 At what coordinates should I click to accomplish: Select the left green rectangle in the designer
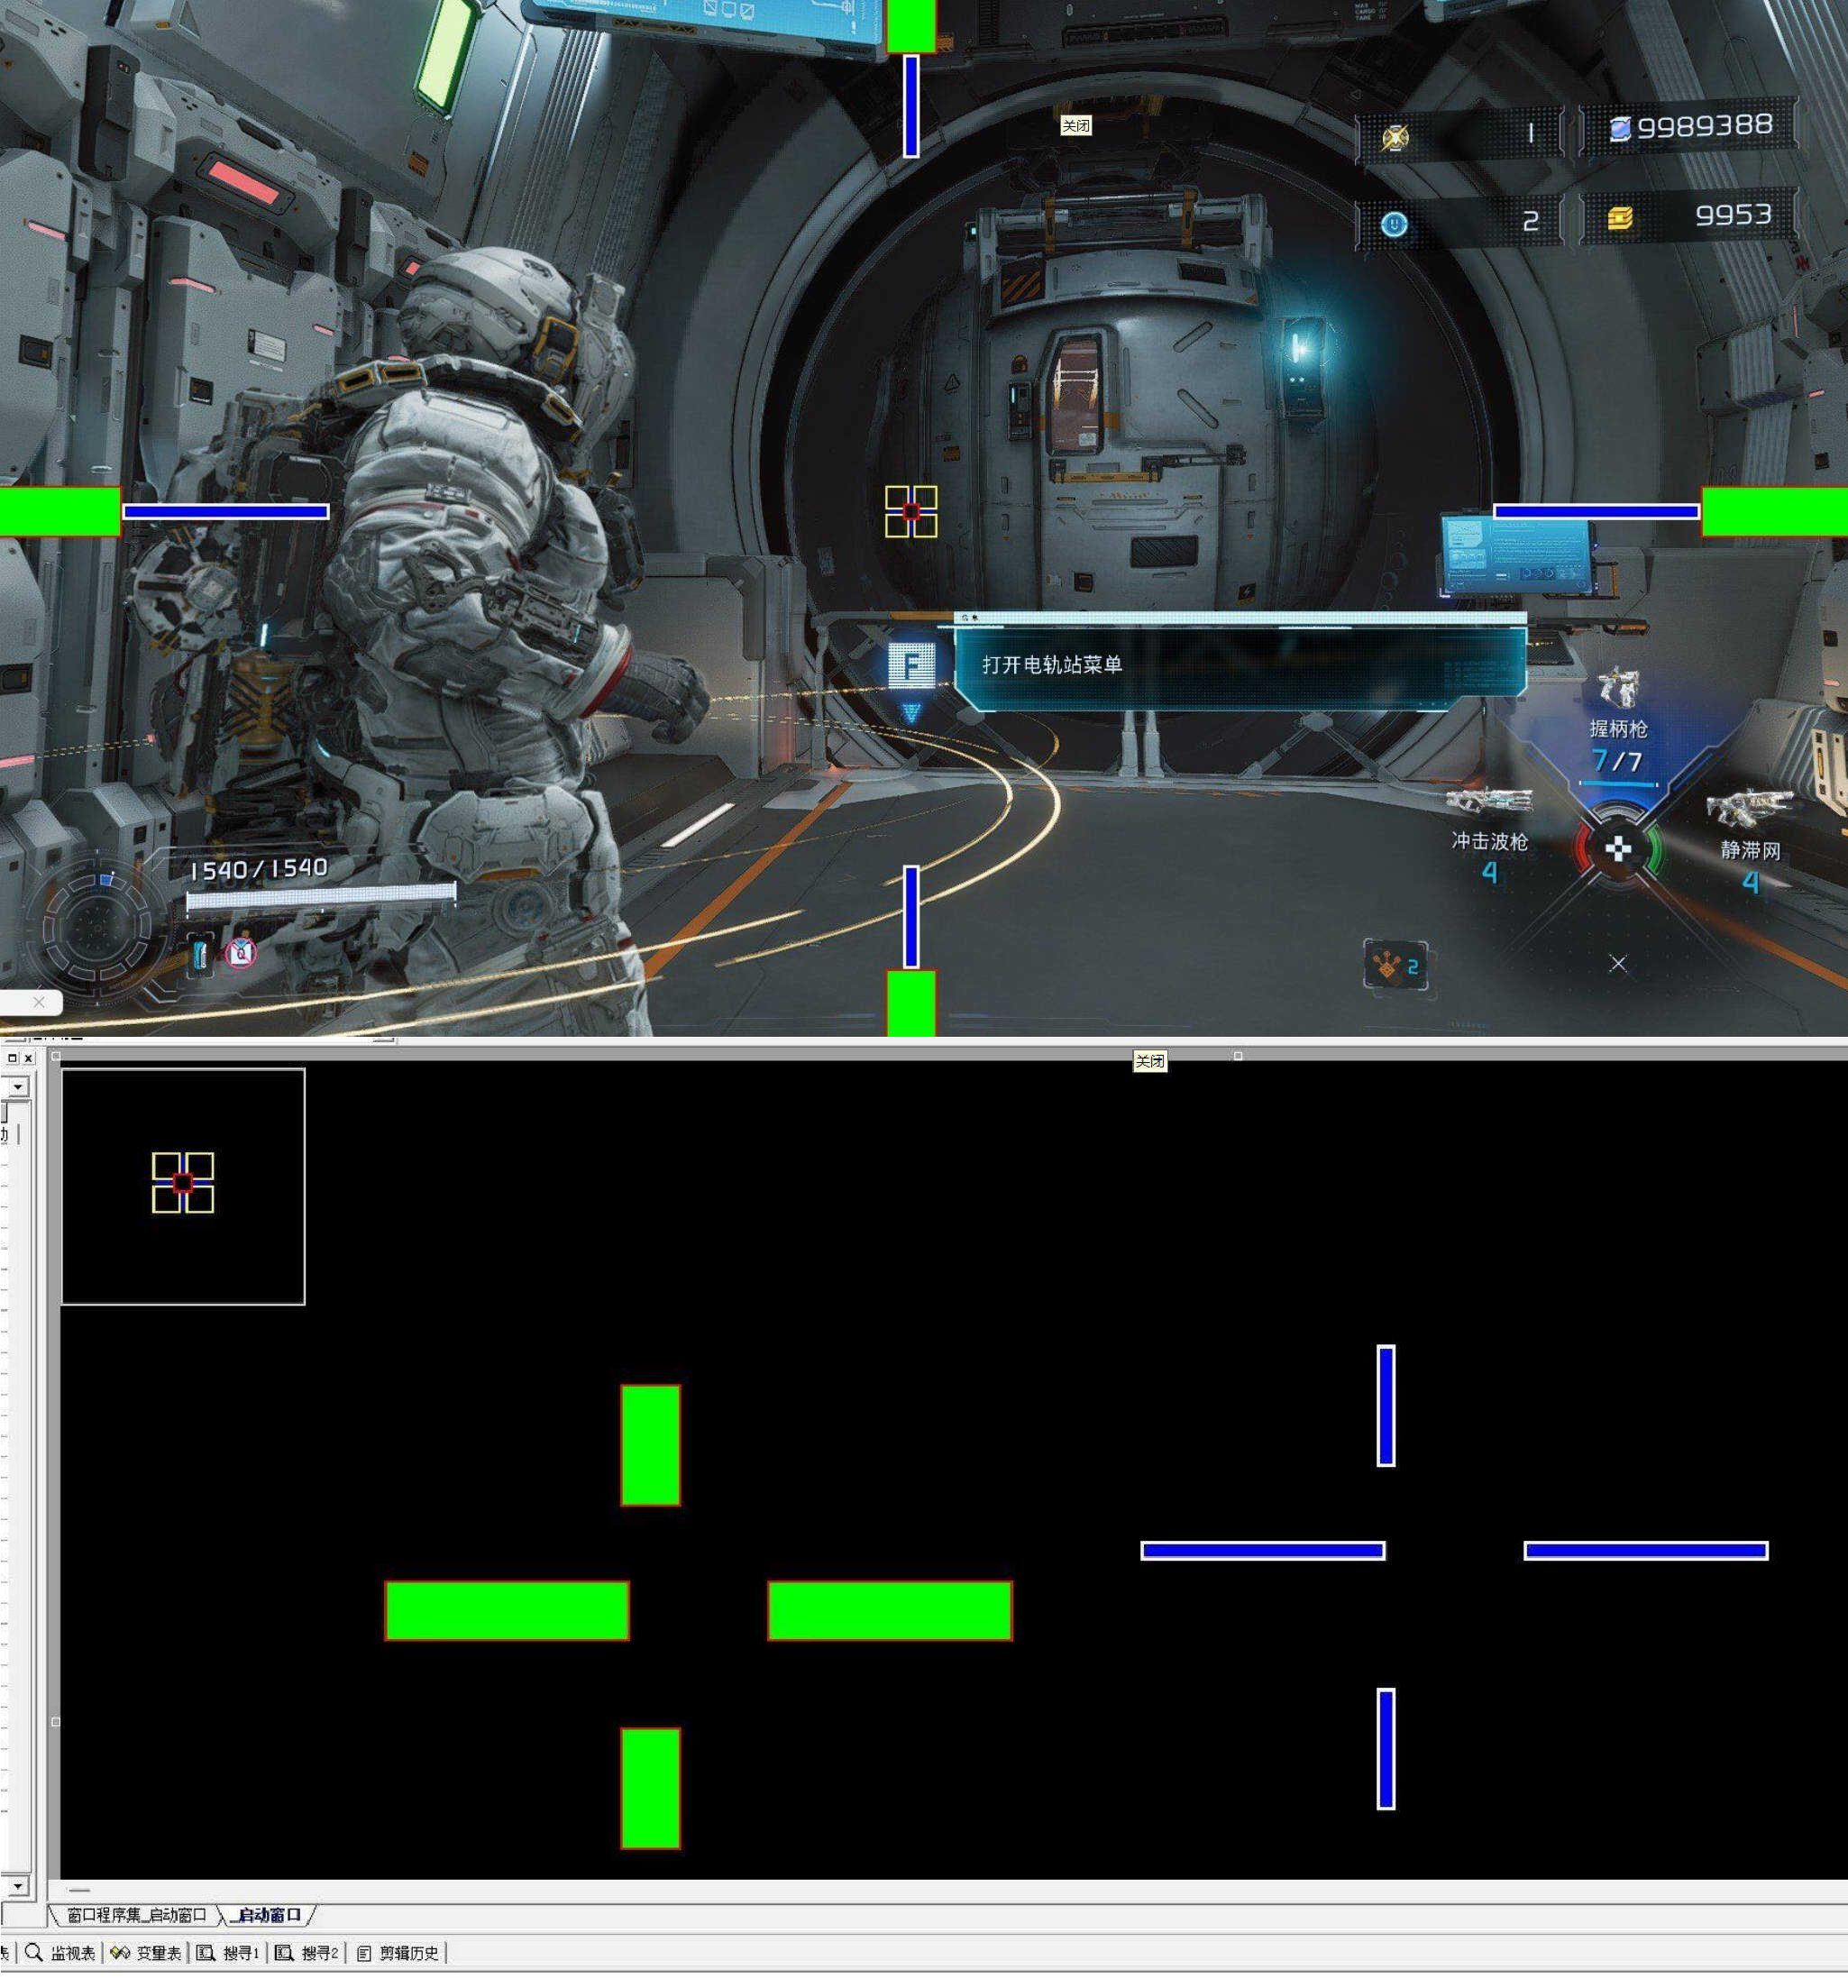coord(507,1611)
